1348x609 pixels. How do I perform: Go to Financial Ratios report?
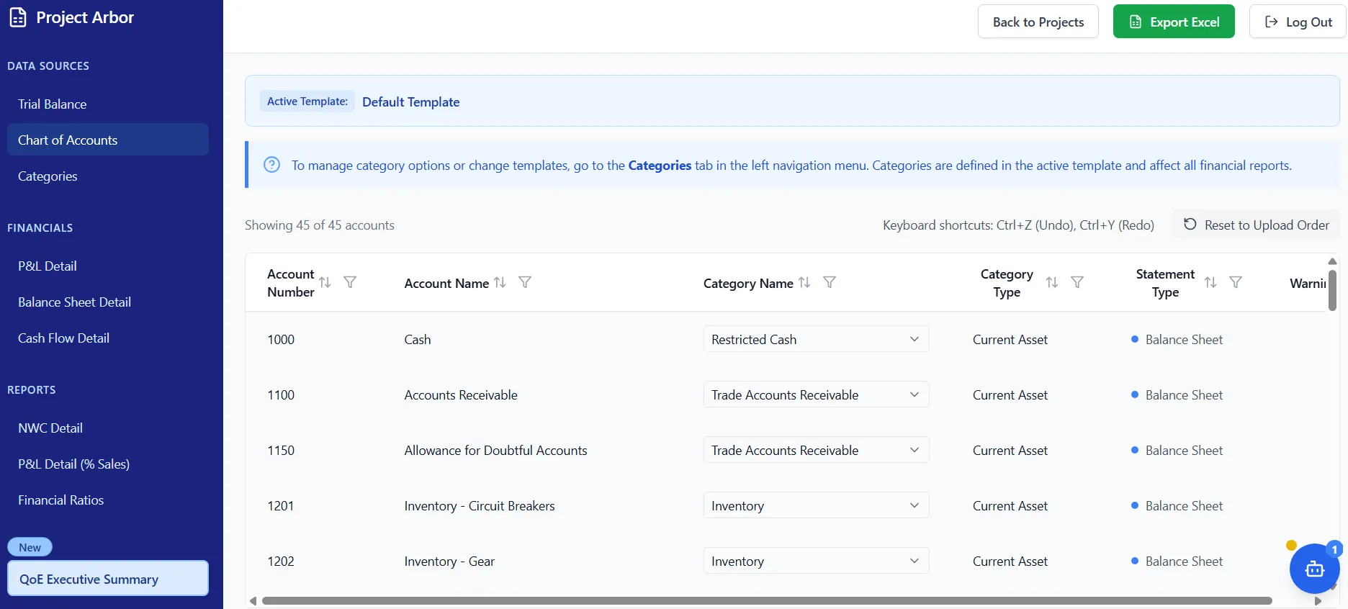(60, 500)
